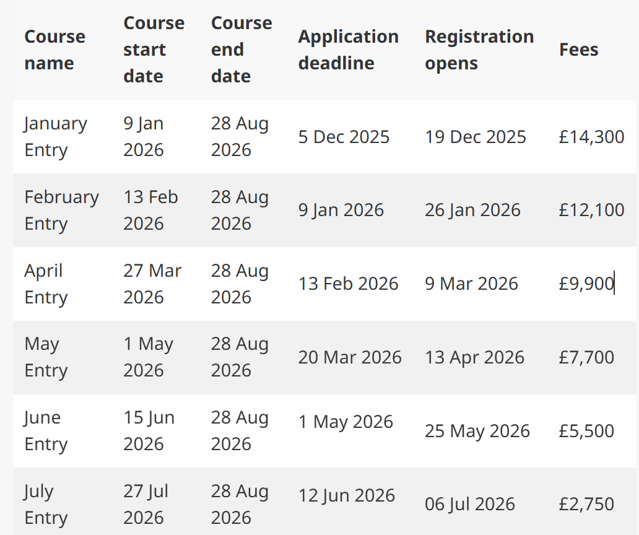The image size is (639, 535).
Task: Select the January Entry course name
Action: [55, 137]
